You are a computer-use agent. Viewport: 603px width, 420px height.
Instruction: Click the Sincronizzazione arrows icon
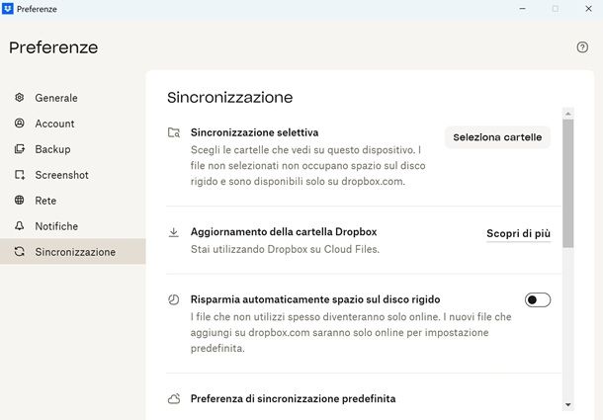click(x=20, y=252)
